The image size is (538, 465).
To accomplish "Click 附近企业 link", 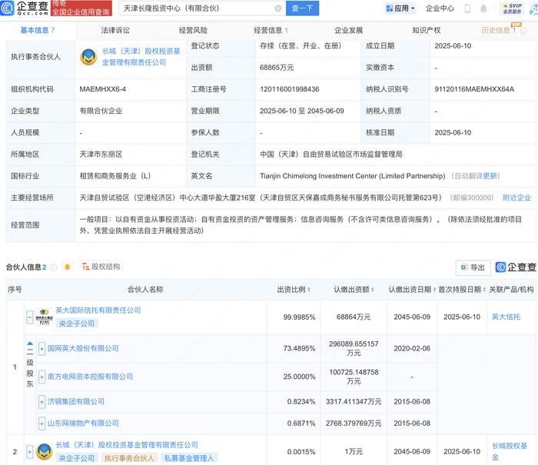I will tap(516, 198).
